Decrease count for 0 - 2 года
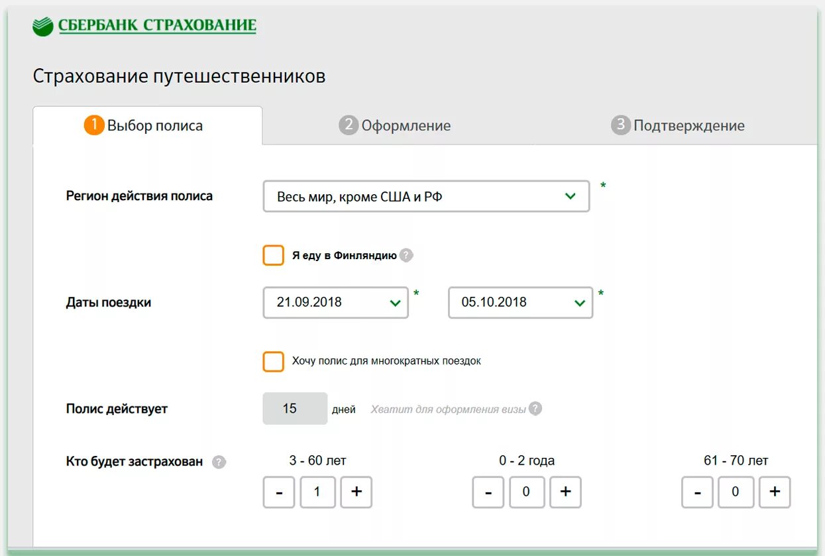 pyautogui.click(x=488, y=492)
